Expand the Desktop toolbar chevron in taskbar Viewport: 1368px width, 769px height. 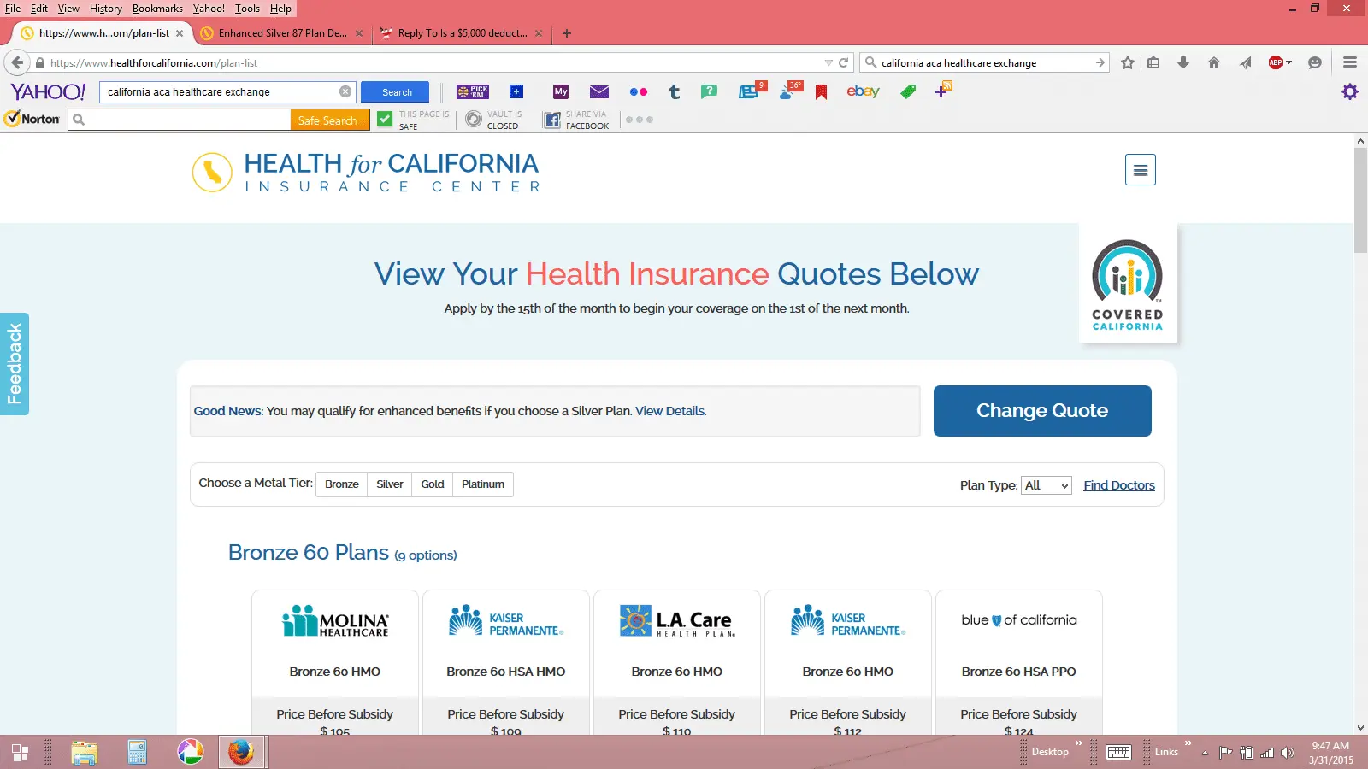click(x=1079, y=743)
